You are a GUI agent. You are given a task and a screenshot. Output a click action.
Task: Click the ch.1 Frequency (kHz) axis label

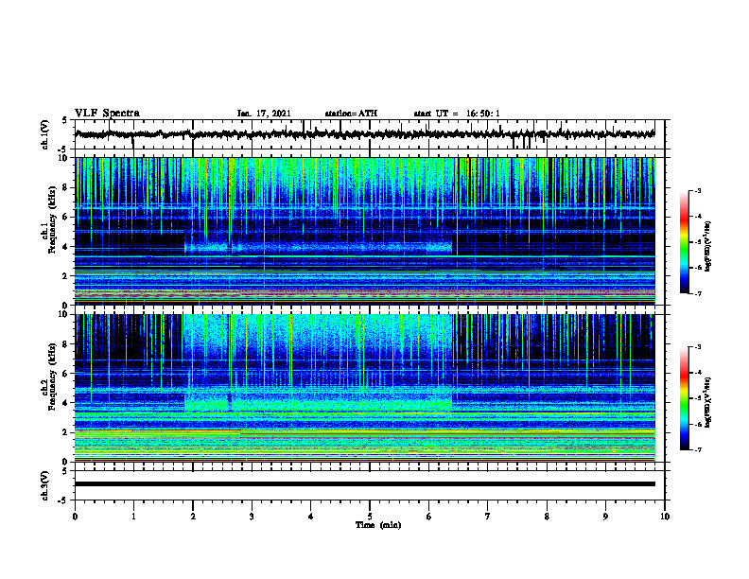(x=48, y=219)
